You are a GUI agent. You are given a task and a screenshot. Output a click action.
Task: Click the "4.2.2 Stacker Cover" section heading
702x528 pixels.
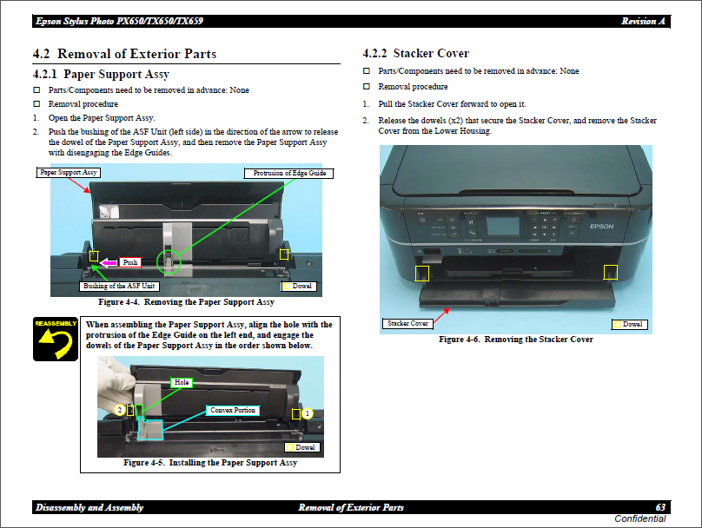415,54
